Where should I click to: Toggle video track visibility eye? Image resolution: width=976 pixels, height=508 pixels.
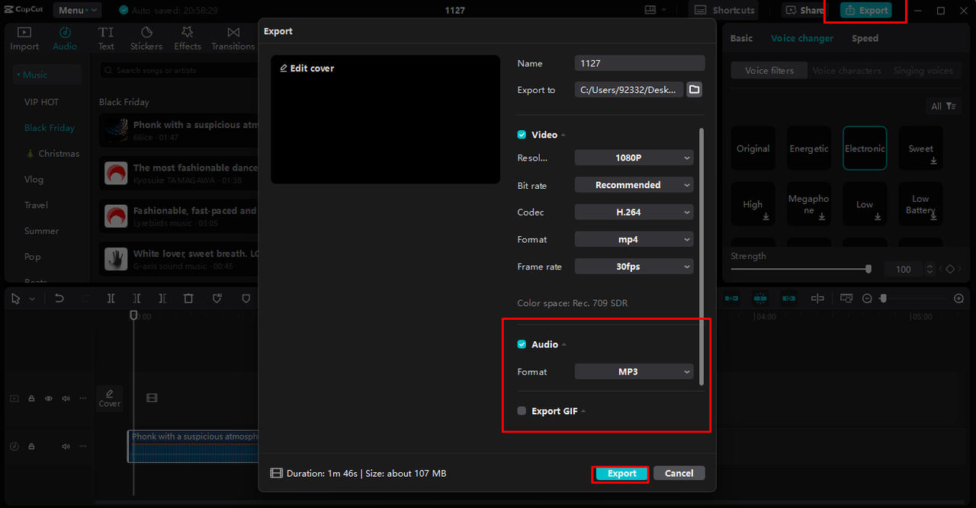49,398
